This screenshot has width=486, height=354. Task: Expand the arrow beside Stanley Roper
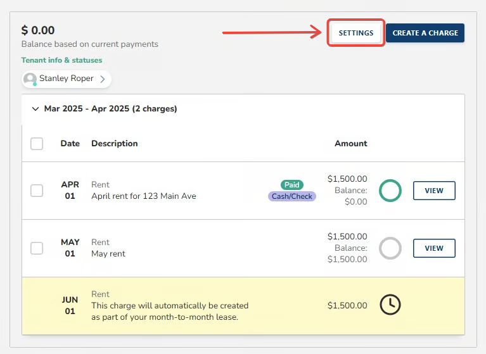coord(103,79)
